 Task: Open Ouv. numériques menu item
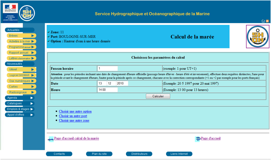[x=21, y=81]
